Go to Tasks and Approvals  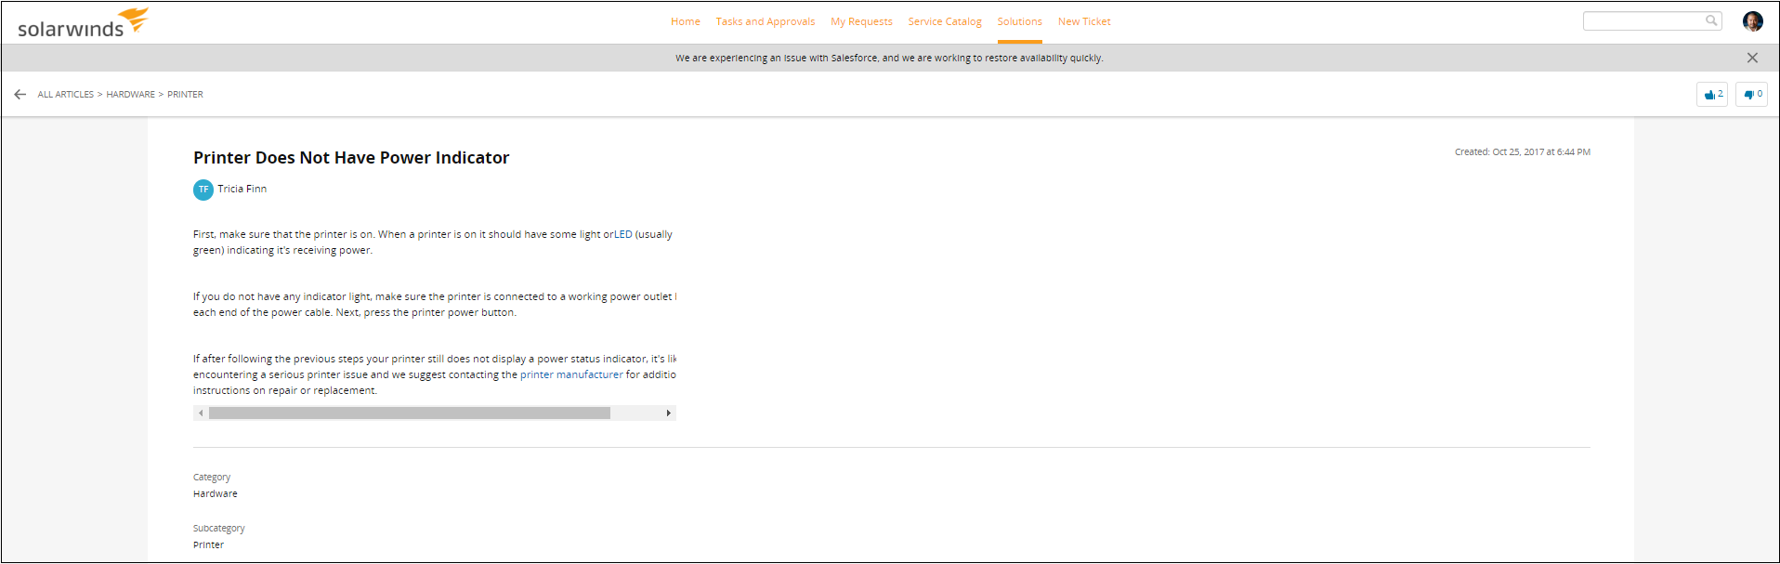[765, 21]
